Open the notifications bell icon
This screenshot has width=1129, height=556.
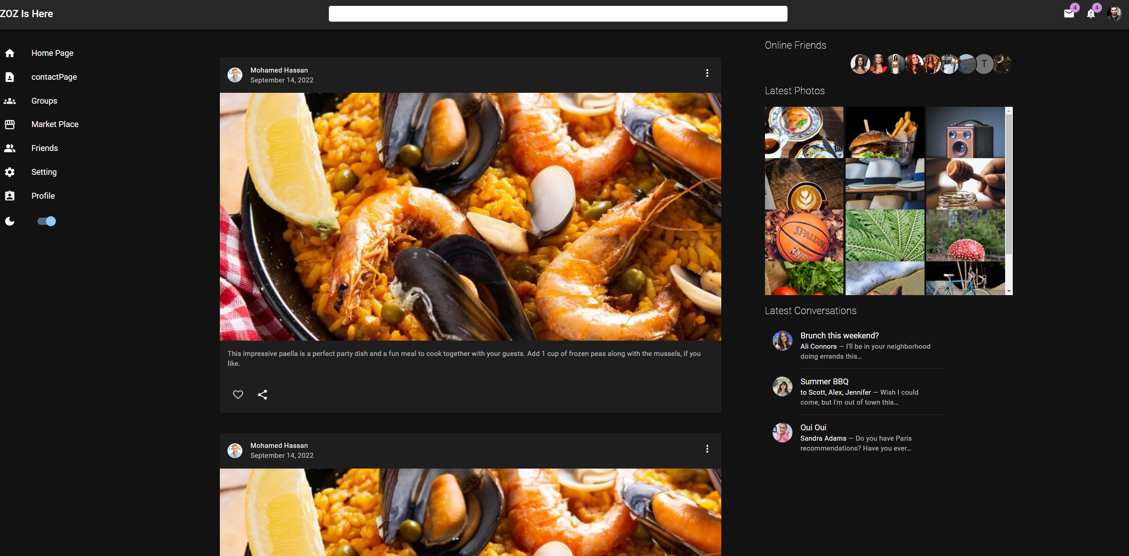1091,14
